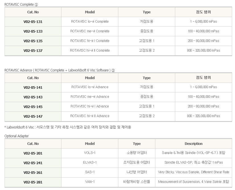The image size is (235, 190).
Task: Click the VAN-1 model cell
Action: point(90,182)
